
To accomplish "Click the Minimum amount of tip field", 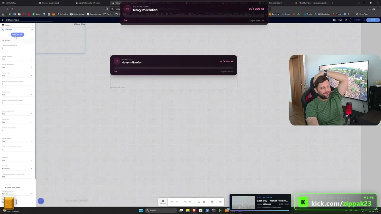I will pos(17,130).
